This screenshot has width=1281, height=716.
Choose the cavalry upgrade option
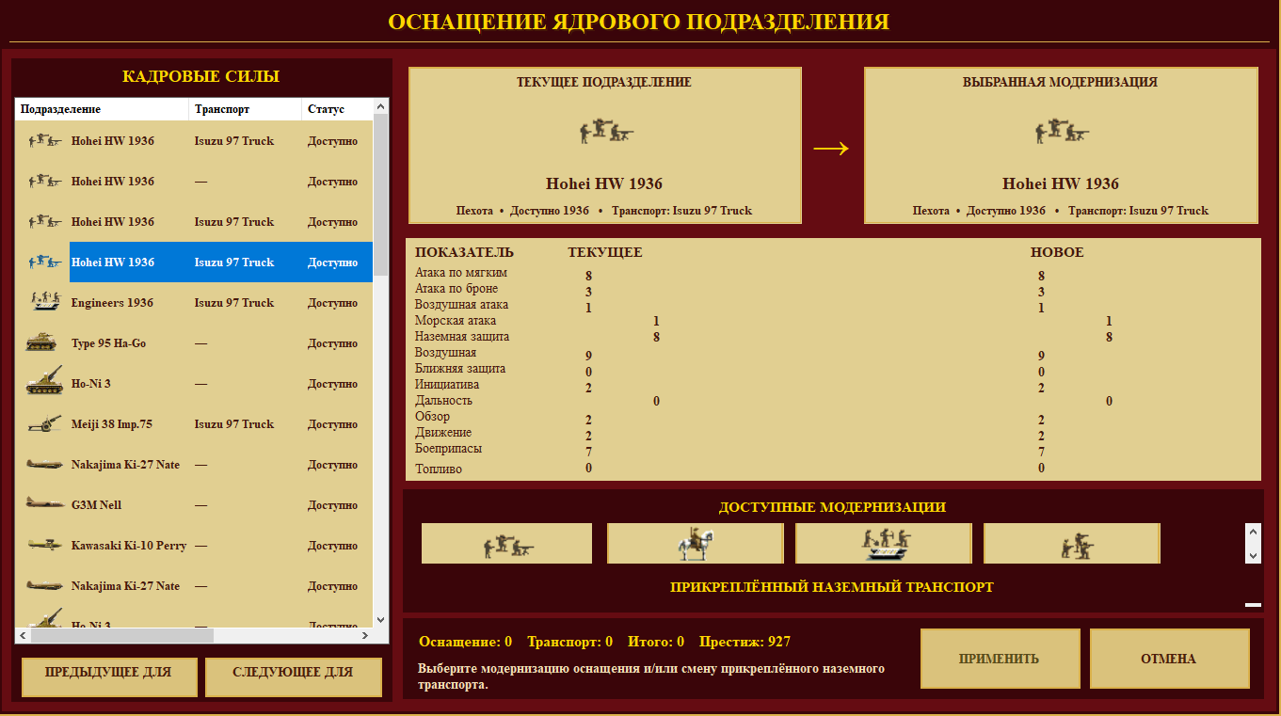tap(696, 544)
